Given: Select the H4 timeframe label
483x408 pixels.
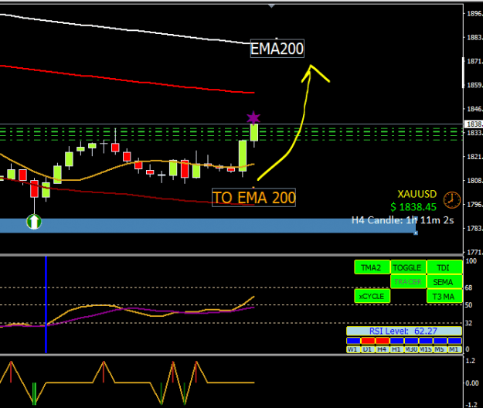Looking at the screenshot, I should coord(383,349).
